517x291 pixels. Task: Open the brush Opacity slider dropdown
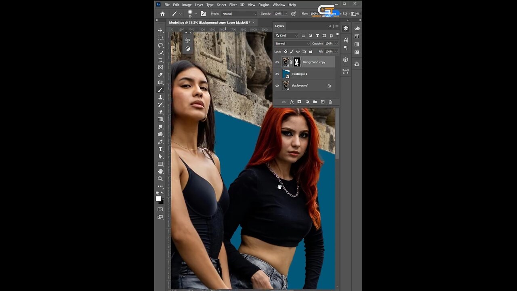286,14
